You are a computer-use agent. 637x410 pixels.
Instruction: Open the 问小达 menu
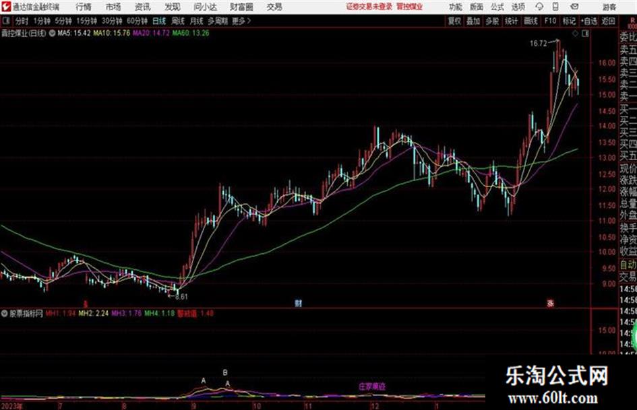coord(205,7)
